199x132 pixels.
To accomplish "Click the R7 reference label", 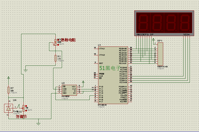I will [x=12, y=88].
